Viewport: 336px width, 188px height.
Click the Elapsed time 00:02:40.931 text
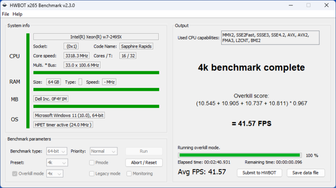coord(204,162)
